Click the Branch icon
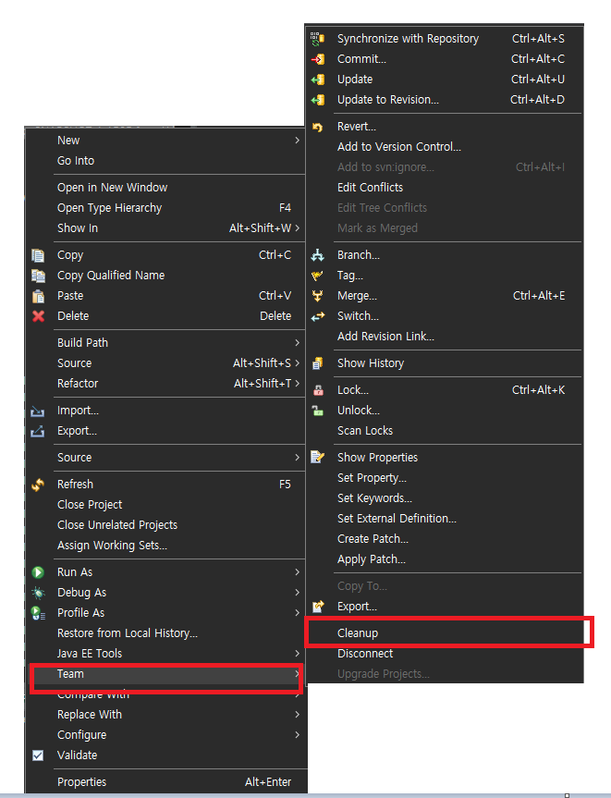This screenshot has width=611, height=798. coord(317,255)
